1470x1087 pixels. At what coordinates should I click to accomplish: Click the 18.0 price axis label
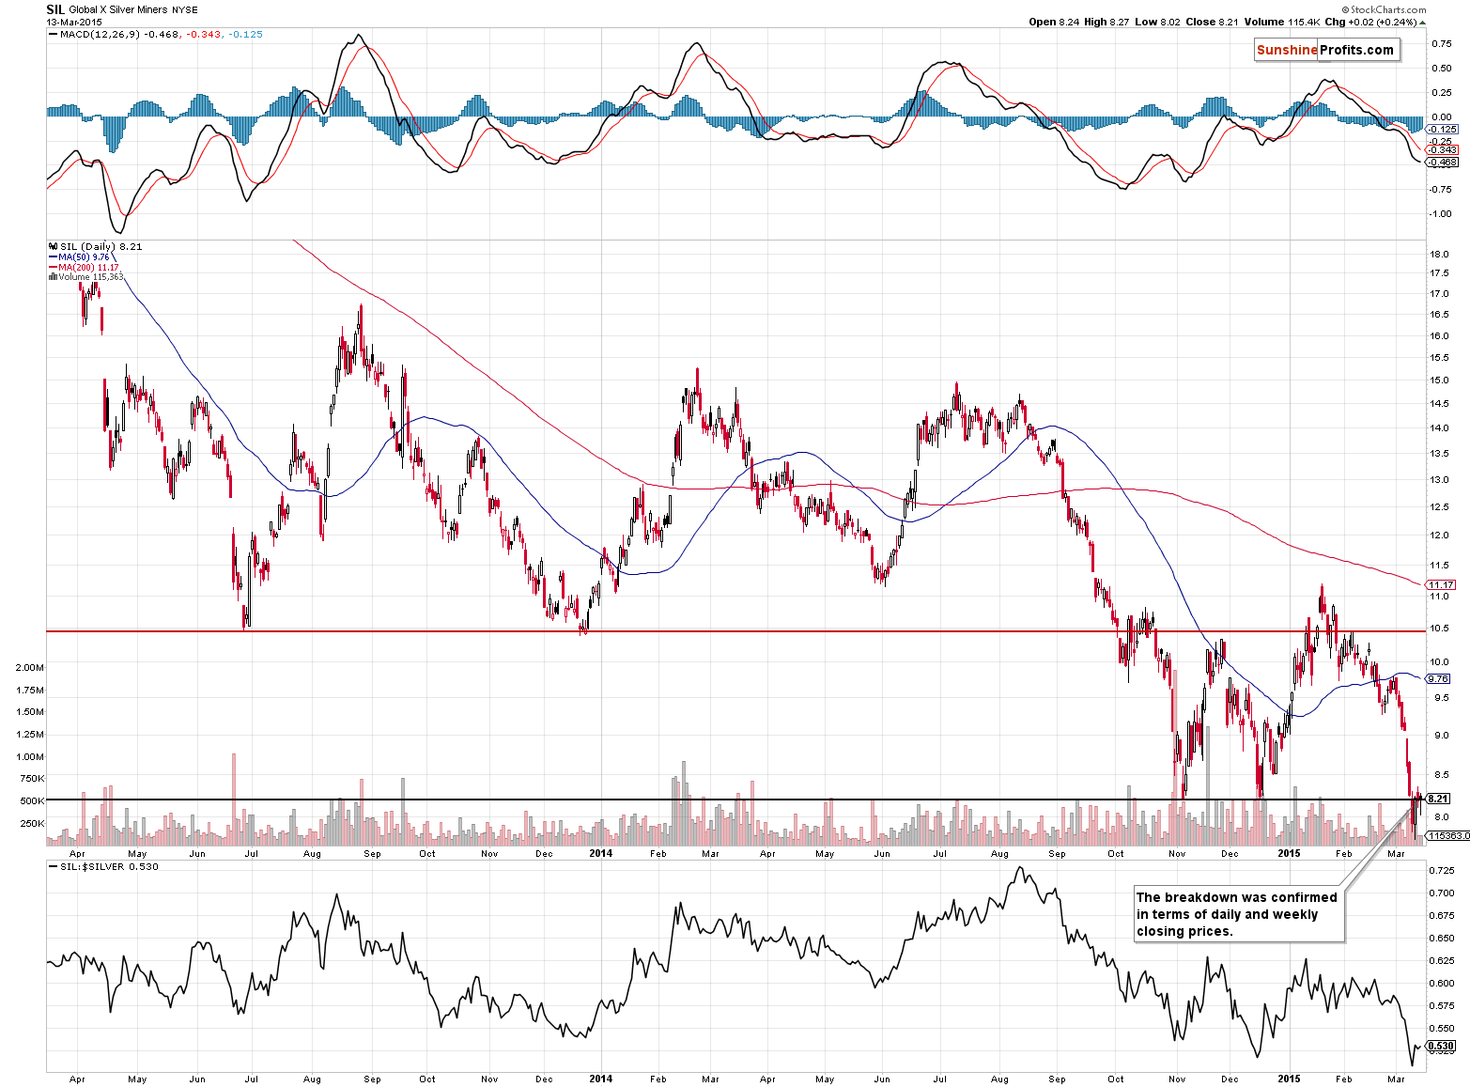[1439, 254]
